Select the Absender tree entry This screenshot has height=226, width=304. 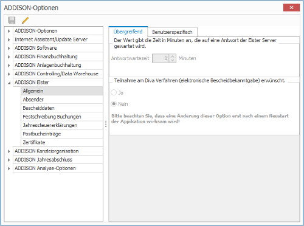(62, 100)
